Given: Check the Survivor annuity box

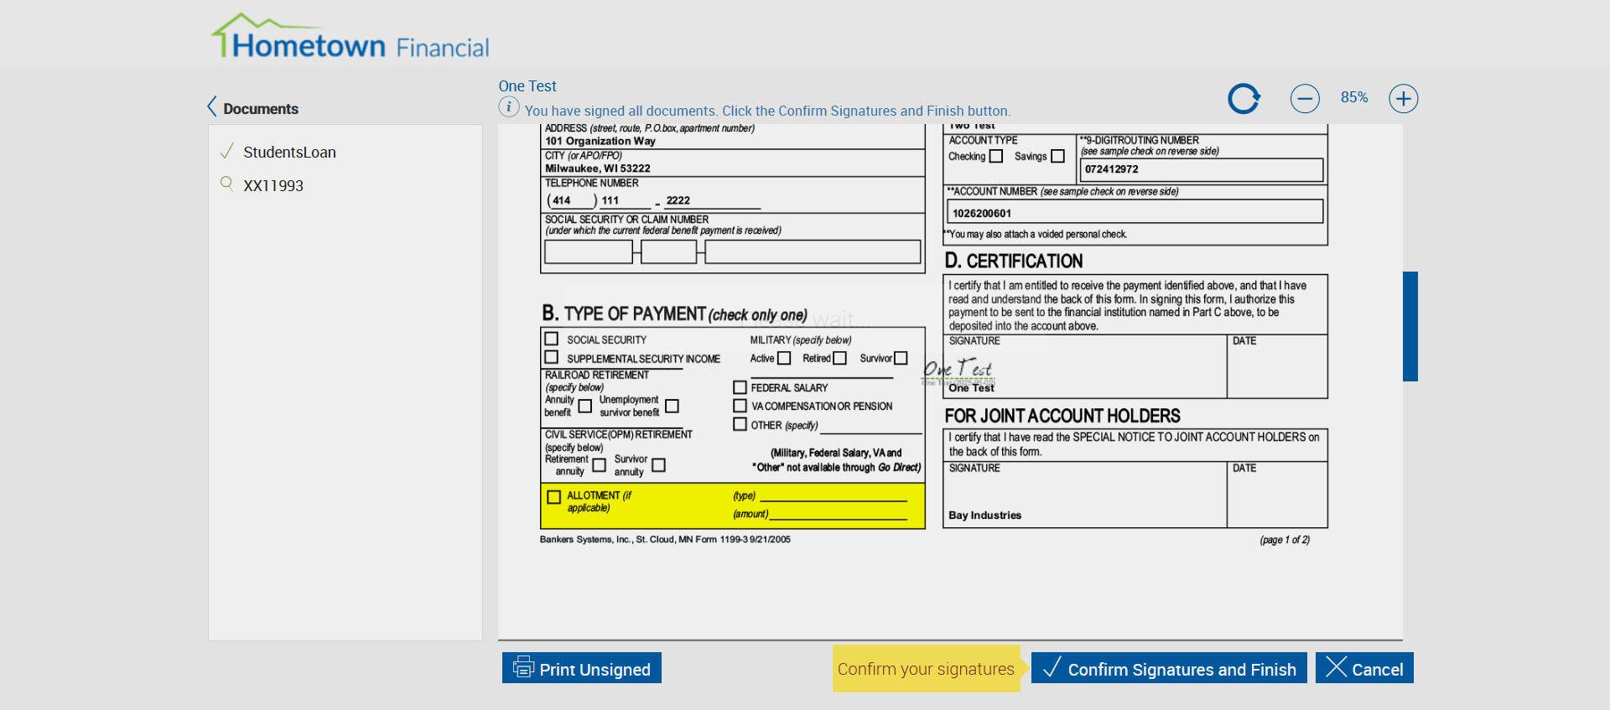Looking at the screenshot, I should (x=659, y=465).
